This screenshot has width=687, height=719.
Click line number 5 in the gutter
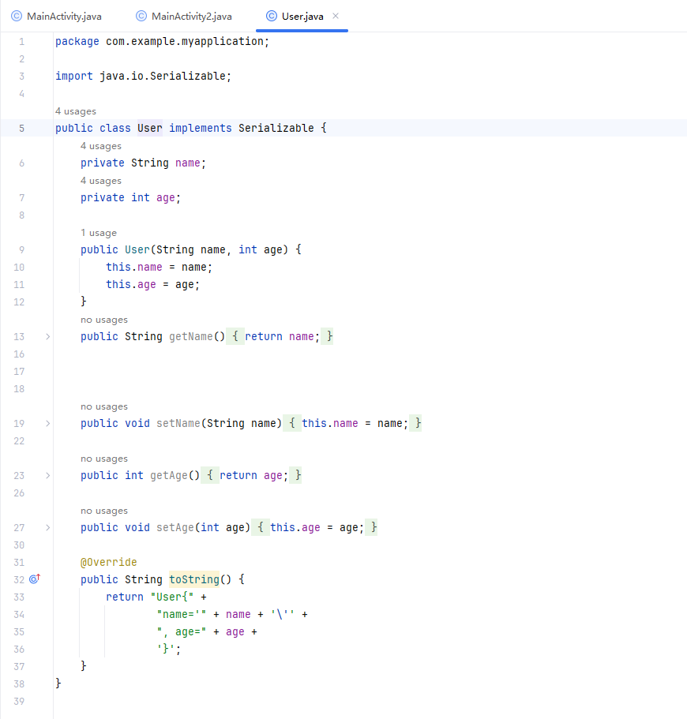[x=21, y=129]
